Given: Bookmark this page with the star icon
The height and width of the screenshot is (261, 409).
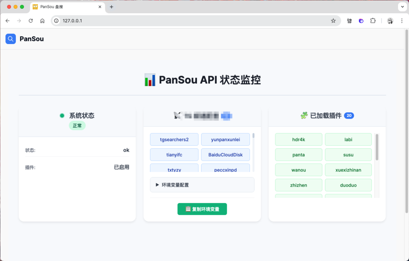Looking at the screenshot, I should (333, 21).
